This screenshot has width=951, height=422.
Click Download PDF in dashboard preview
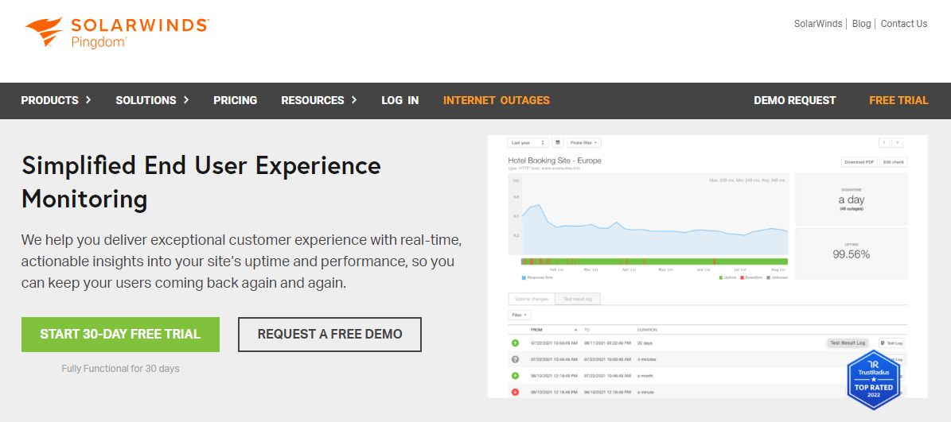(859, 162)
